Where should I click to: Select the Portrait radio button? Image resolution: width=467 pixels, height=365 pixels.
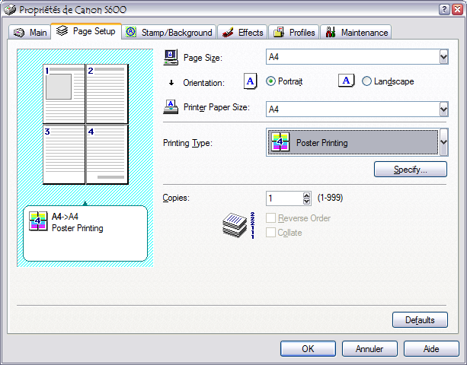(270, 81)
